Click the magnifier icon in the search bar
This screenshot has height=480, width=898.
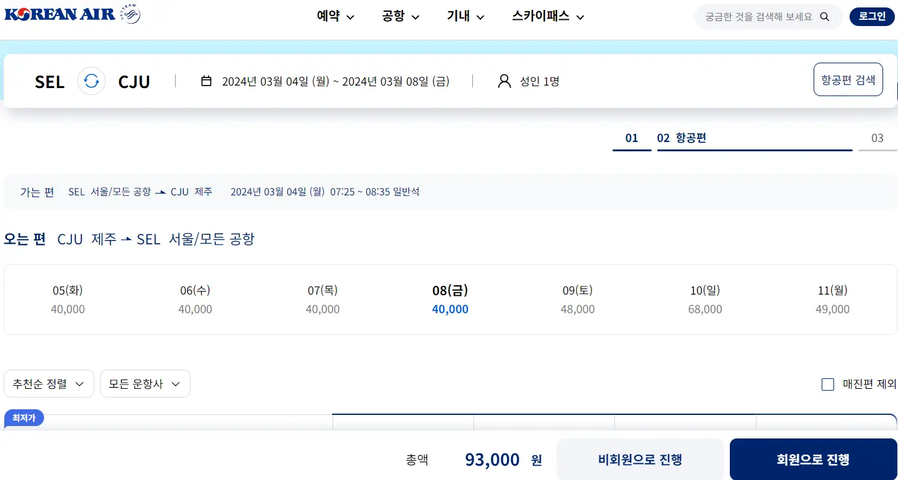825,17
